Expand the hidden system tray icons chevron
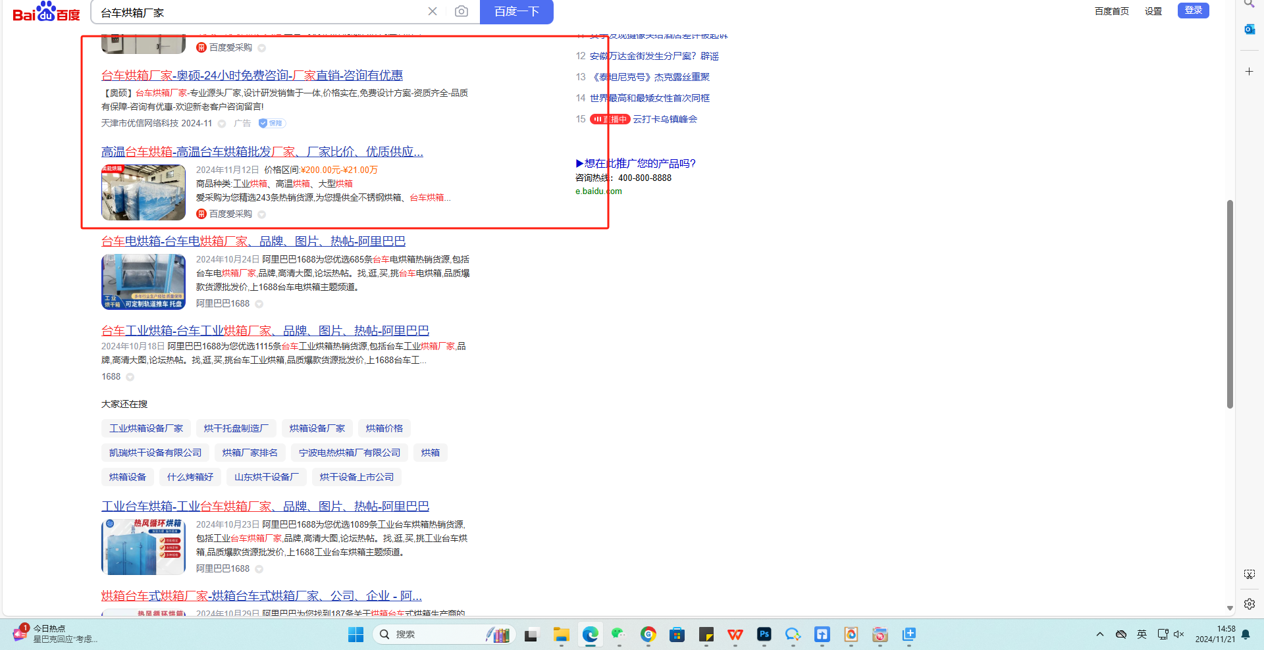The image size is (1264, 650). pyautogui.click(x=1099, y=634)
